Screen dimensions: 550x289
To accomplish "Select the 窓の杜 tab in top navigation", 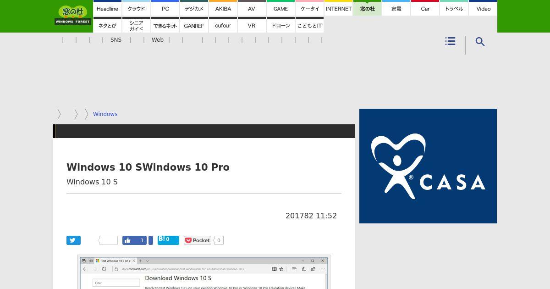I will click(x=367, y=8).
